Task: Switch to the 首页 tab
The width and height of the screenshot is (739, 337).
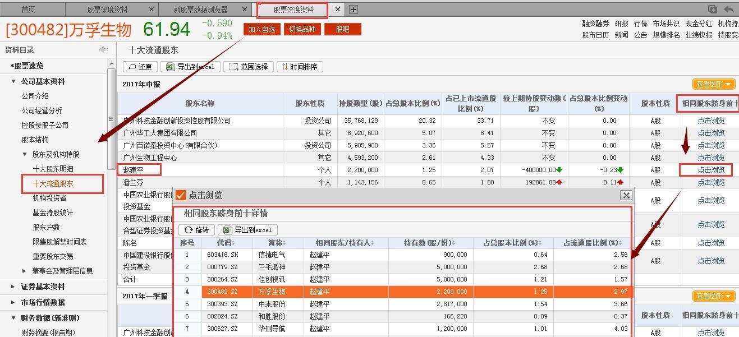Action: coord(28,10)
